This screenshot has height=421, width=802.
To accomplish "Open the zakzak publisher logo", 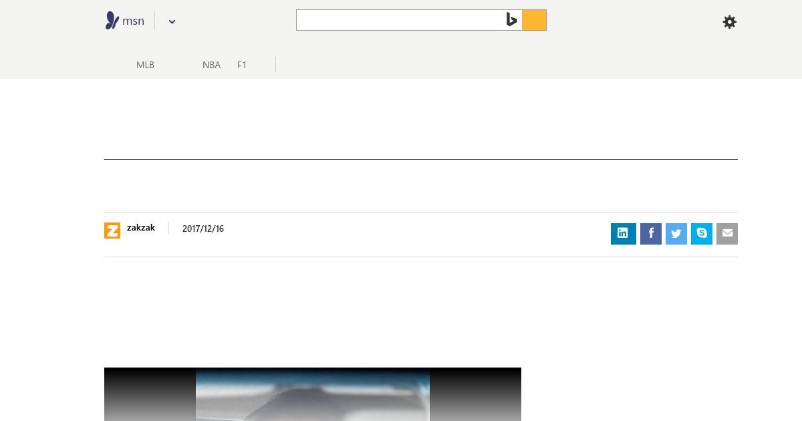I will coord(112,231).
